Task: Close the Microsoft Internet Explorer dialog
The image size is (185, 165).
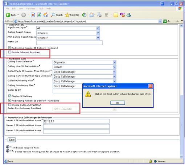Action: tap(150, 86)
